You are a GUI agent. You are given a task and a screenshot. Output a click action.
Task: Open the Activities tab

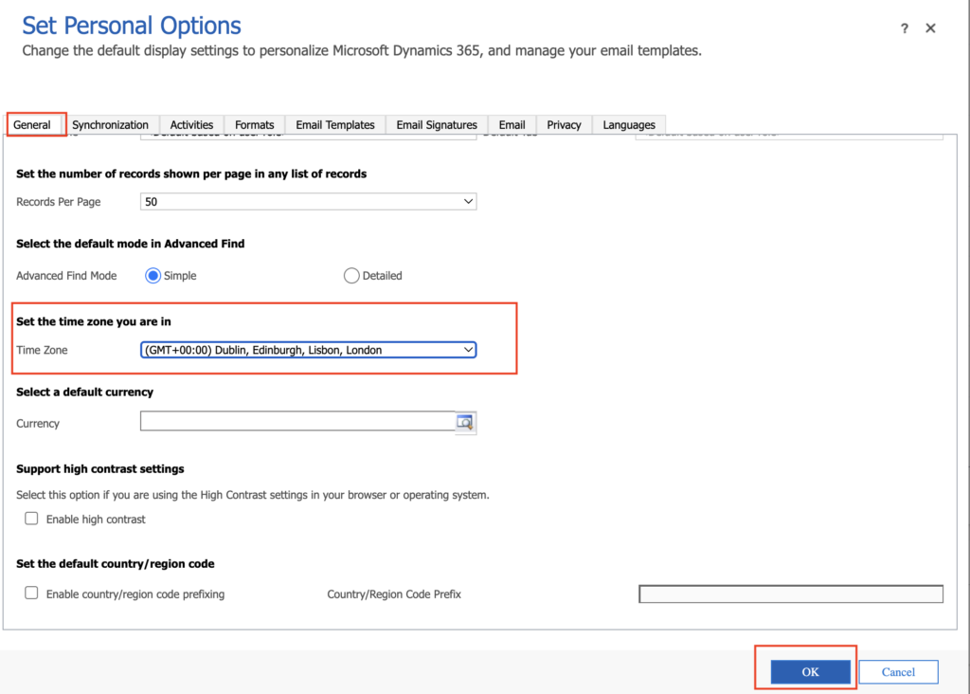pyautogui.click(x=191, y=124)
